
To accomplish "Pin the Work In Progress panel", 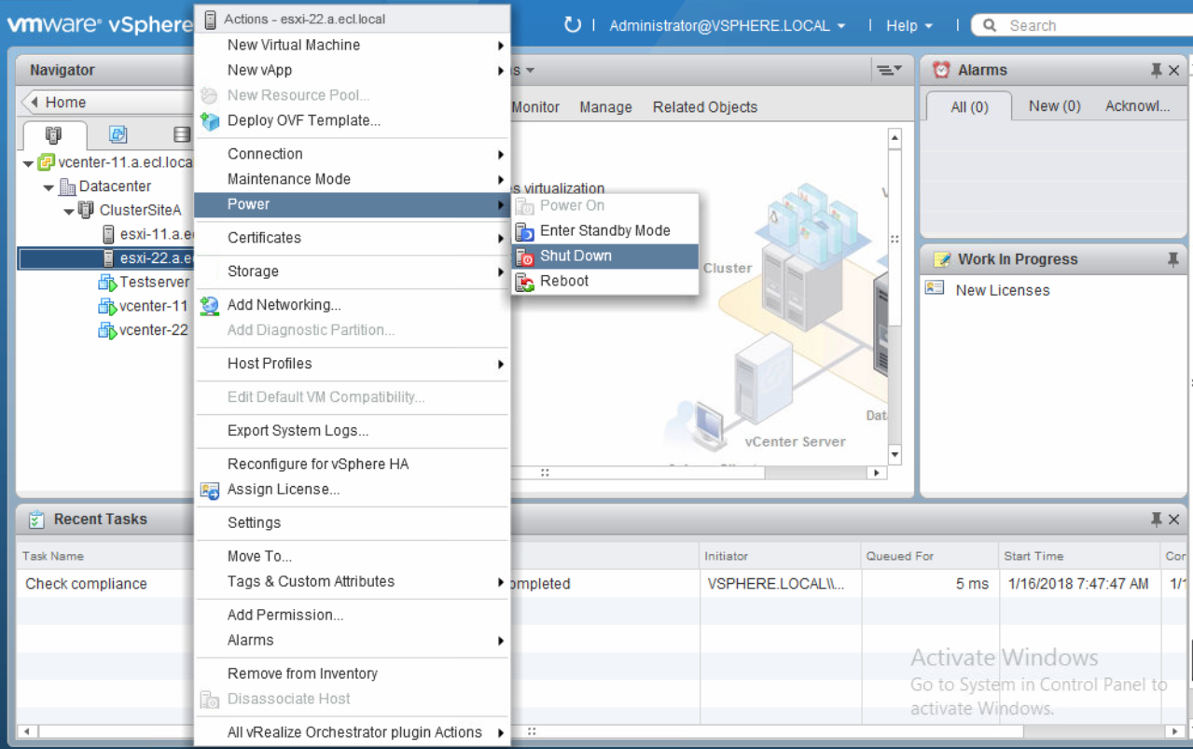I will coord(1173,259).
